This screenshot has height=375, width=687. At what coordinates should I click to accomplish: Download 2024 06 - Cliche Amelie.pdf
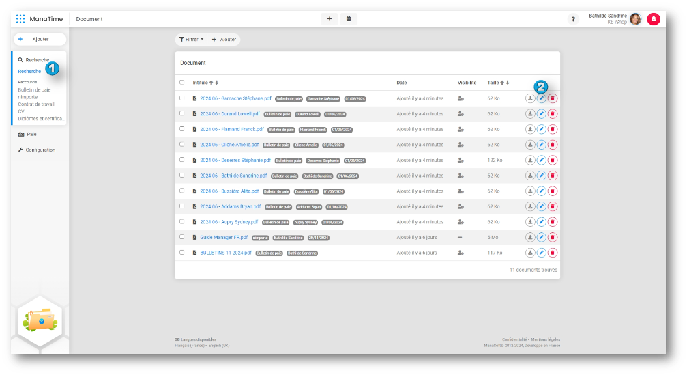tap(530, 145)
